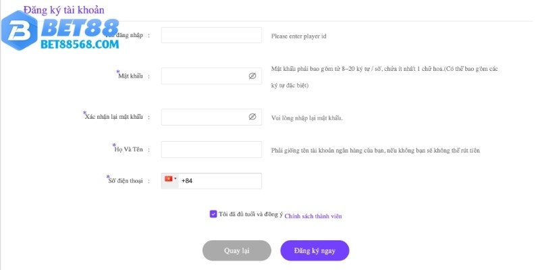Uncheck the Tôi đã đủ tuổi và đồng ý checkbox
The image size is (540, 270).
[213, 214]
